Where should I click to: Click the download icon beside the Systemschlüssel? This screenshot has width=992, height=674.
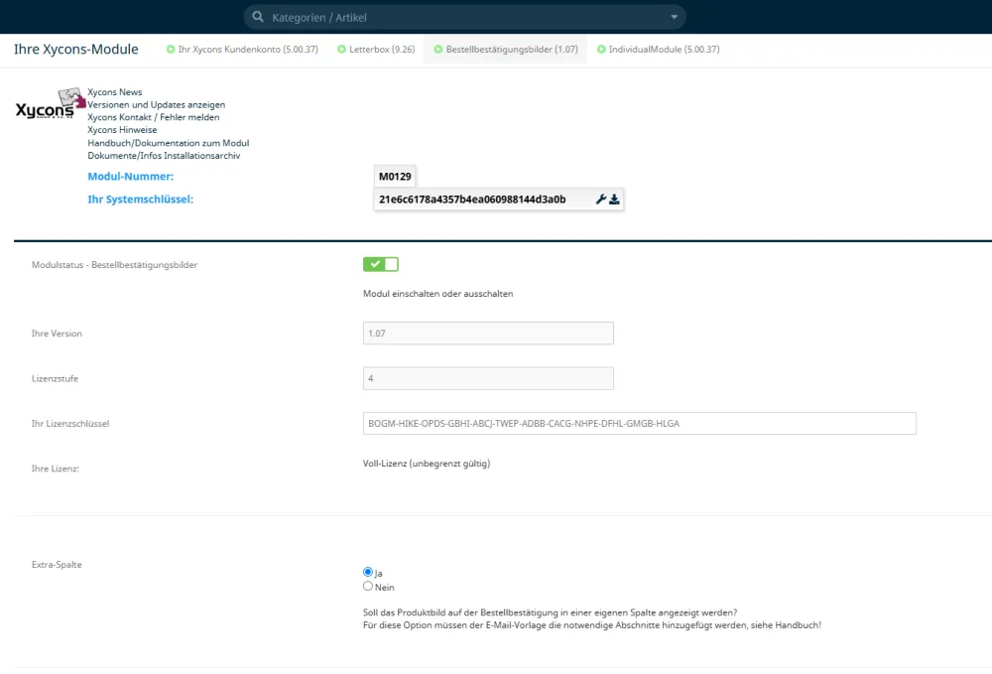pyautogui.click(x=614, y=200)
